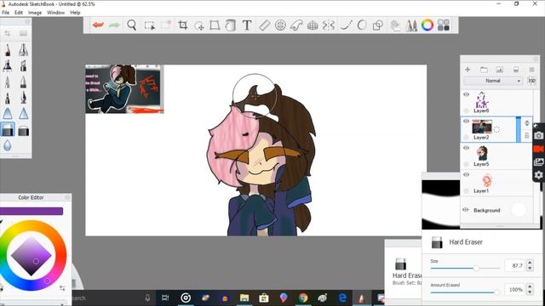Toggle the lock icon on Layer2's right side
545x306 pixels.
(527, 136)
